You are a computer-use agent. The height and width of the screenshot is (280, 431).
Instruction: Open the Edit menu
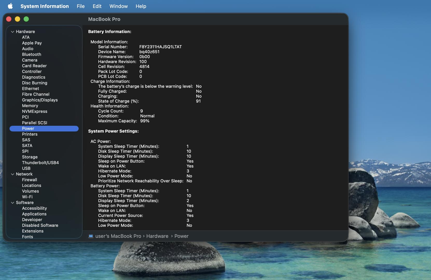(x=97, y=6)
